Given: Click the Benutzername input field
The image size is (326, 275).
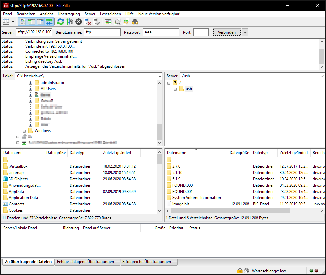Looking at the screenshot, I should [x=102, y=32].
